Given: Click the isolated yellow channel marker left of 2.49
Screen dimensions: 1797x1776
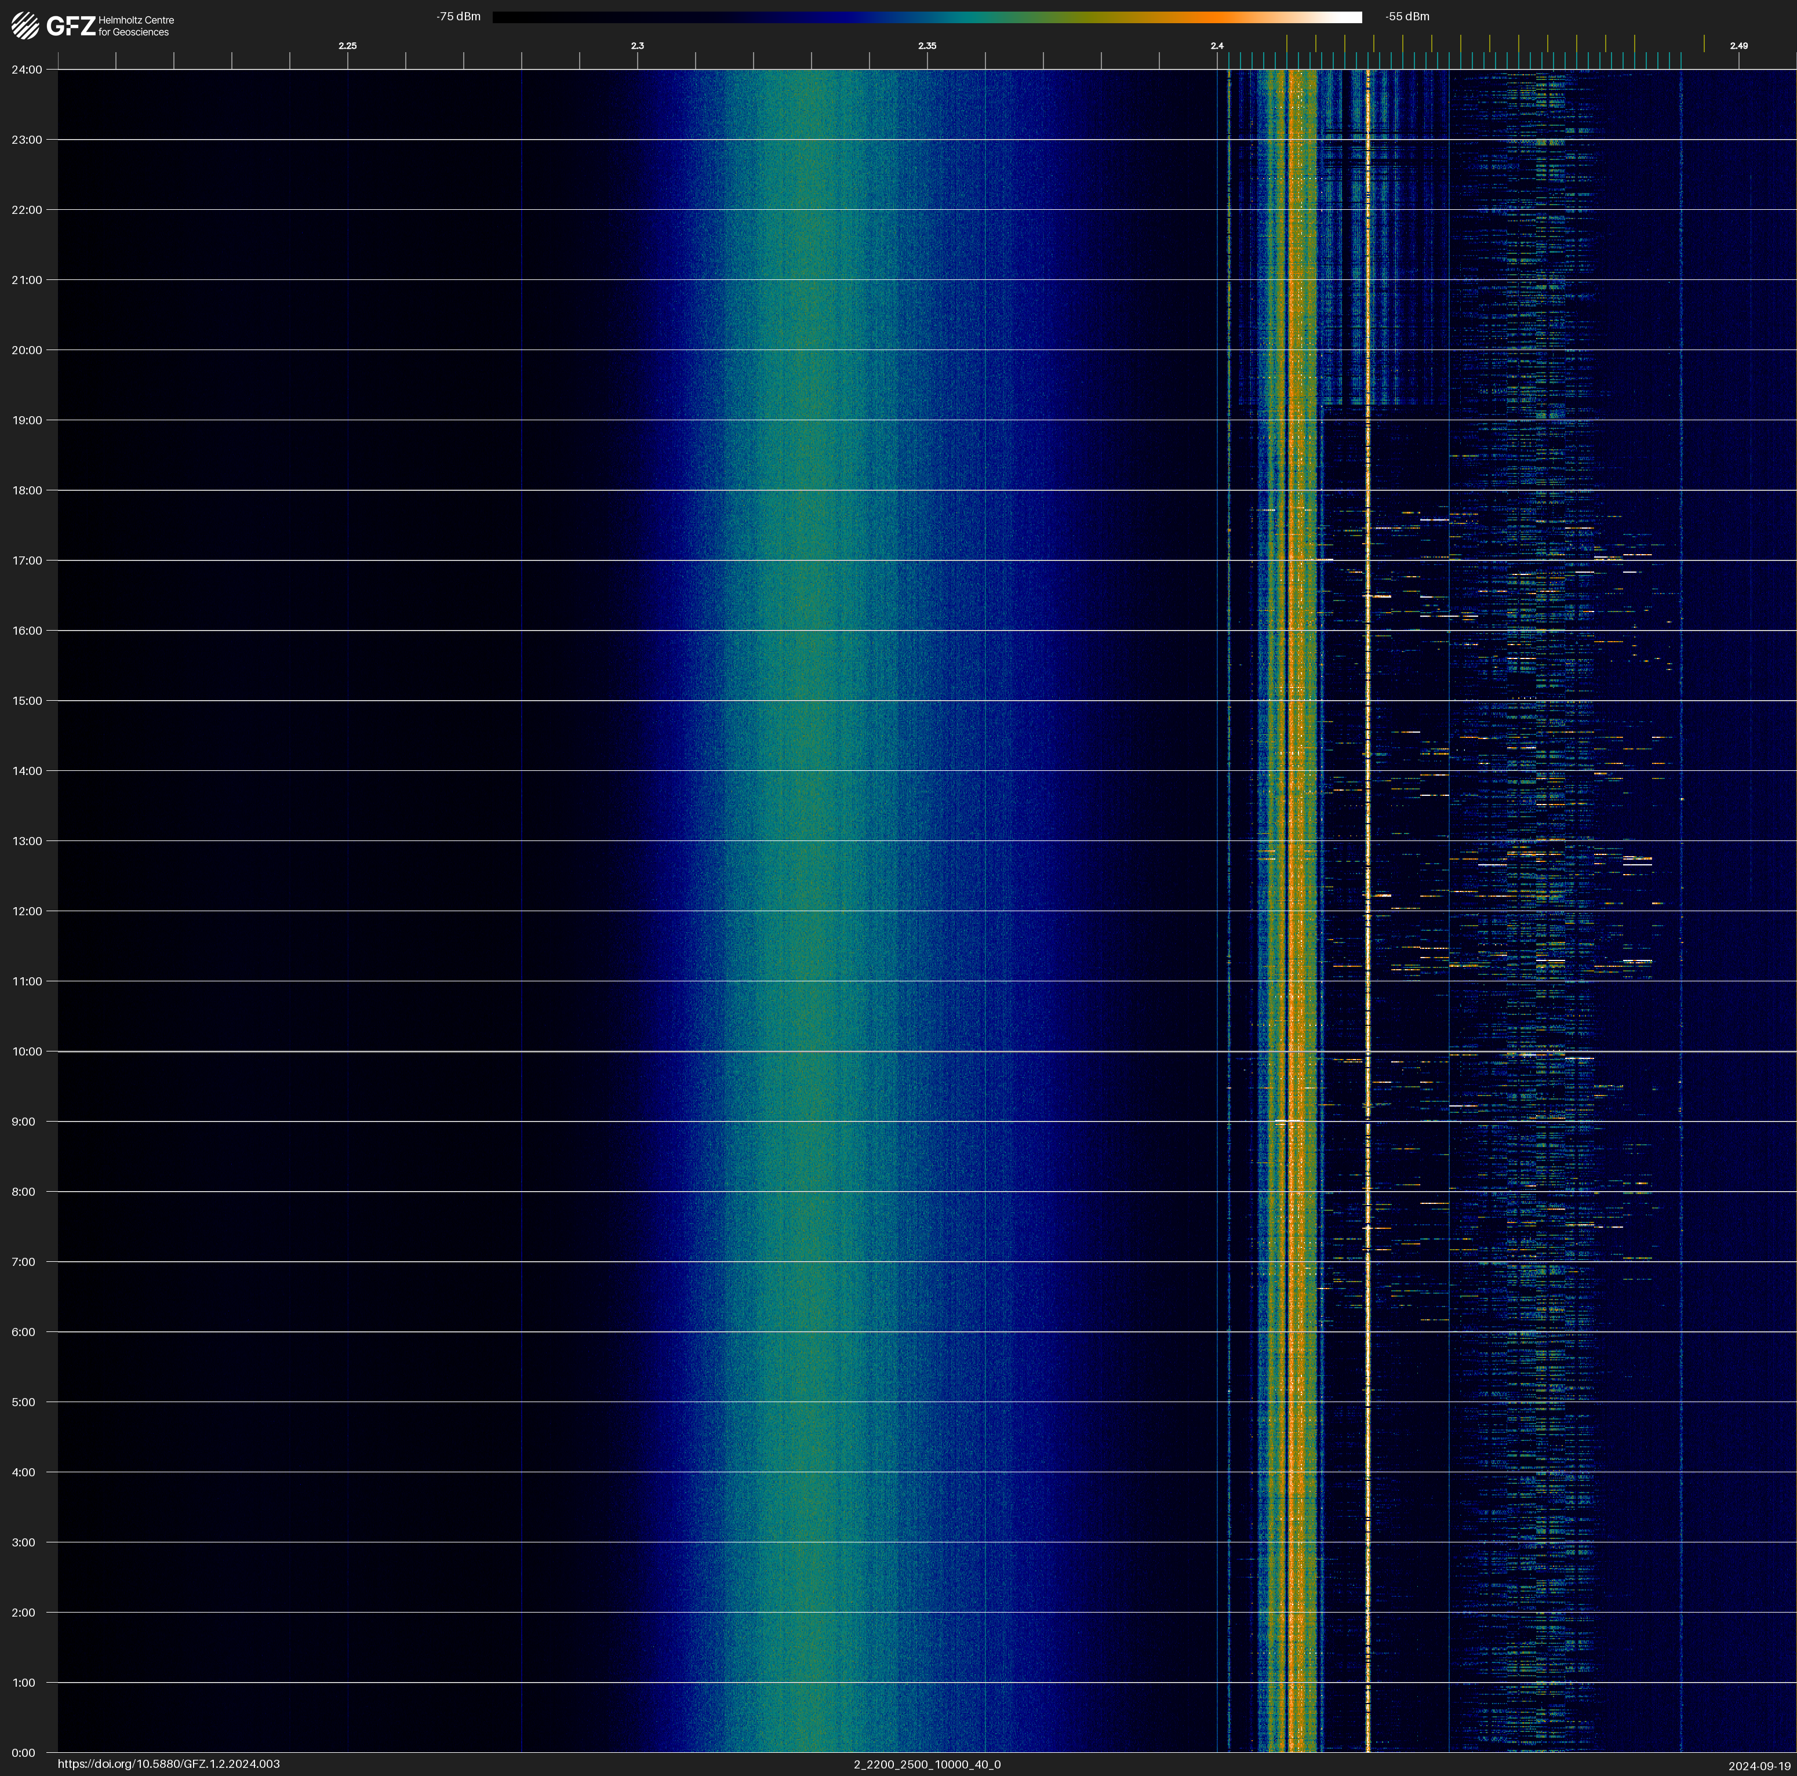Looking at the screenshot, I should 1704,43.
